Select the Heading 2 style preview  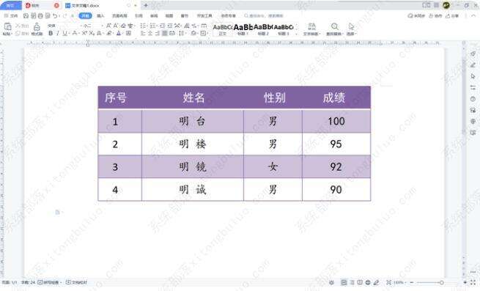[x=263, y=29]
